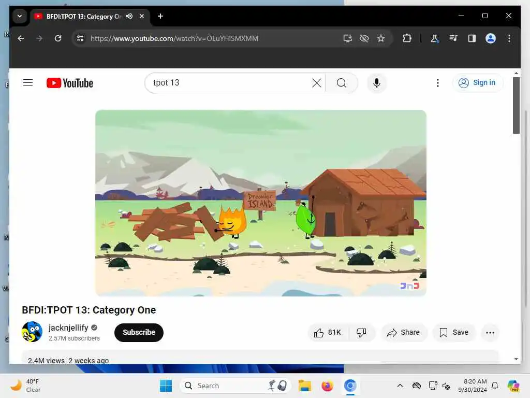Toggle the browser side panel
This screenshot has width=530, height=398.
coord(472,38)
